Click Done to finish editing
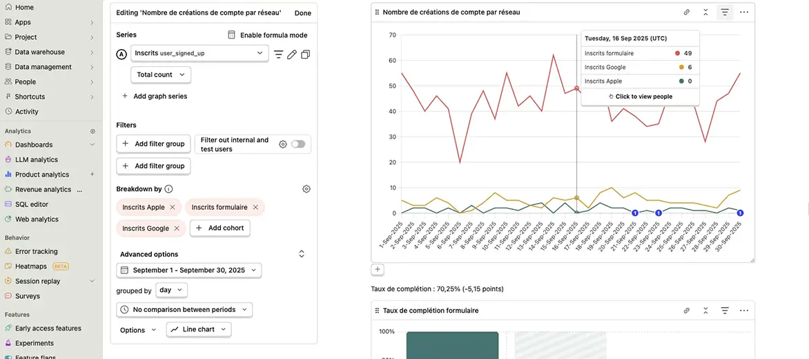The image size is (809, 359). pyautogui.click(x=302, y=13)
